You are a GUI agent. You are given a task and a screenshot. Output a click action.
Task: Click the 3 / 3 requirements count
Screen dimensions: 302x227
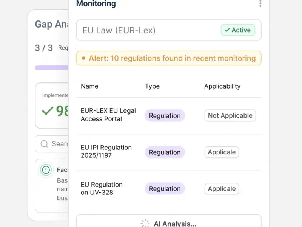point(44,48)
